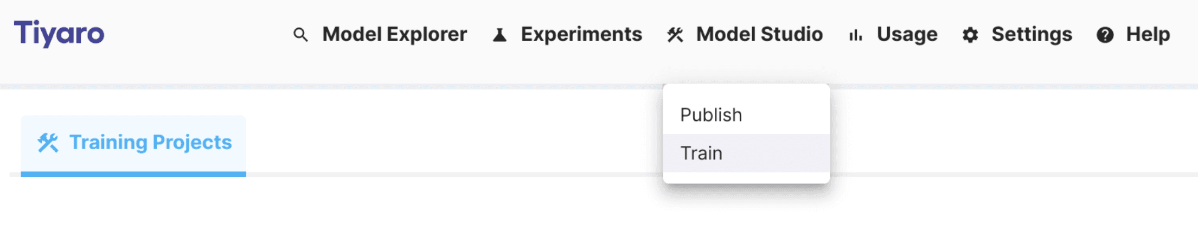
Task: Switch to the Training Projects tab
Action: coord(150,142)
